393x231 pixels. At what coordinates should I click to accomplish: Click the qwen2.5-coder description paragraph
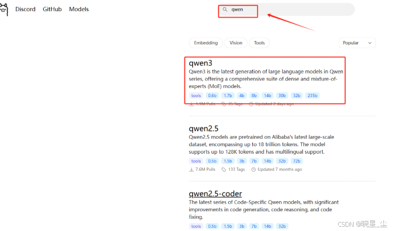coord(263,210)
